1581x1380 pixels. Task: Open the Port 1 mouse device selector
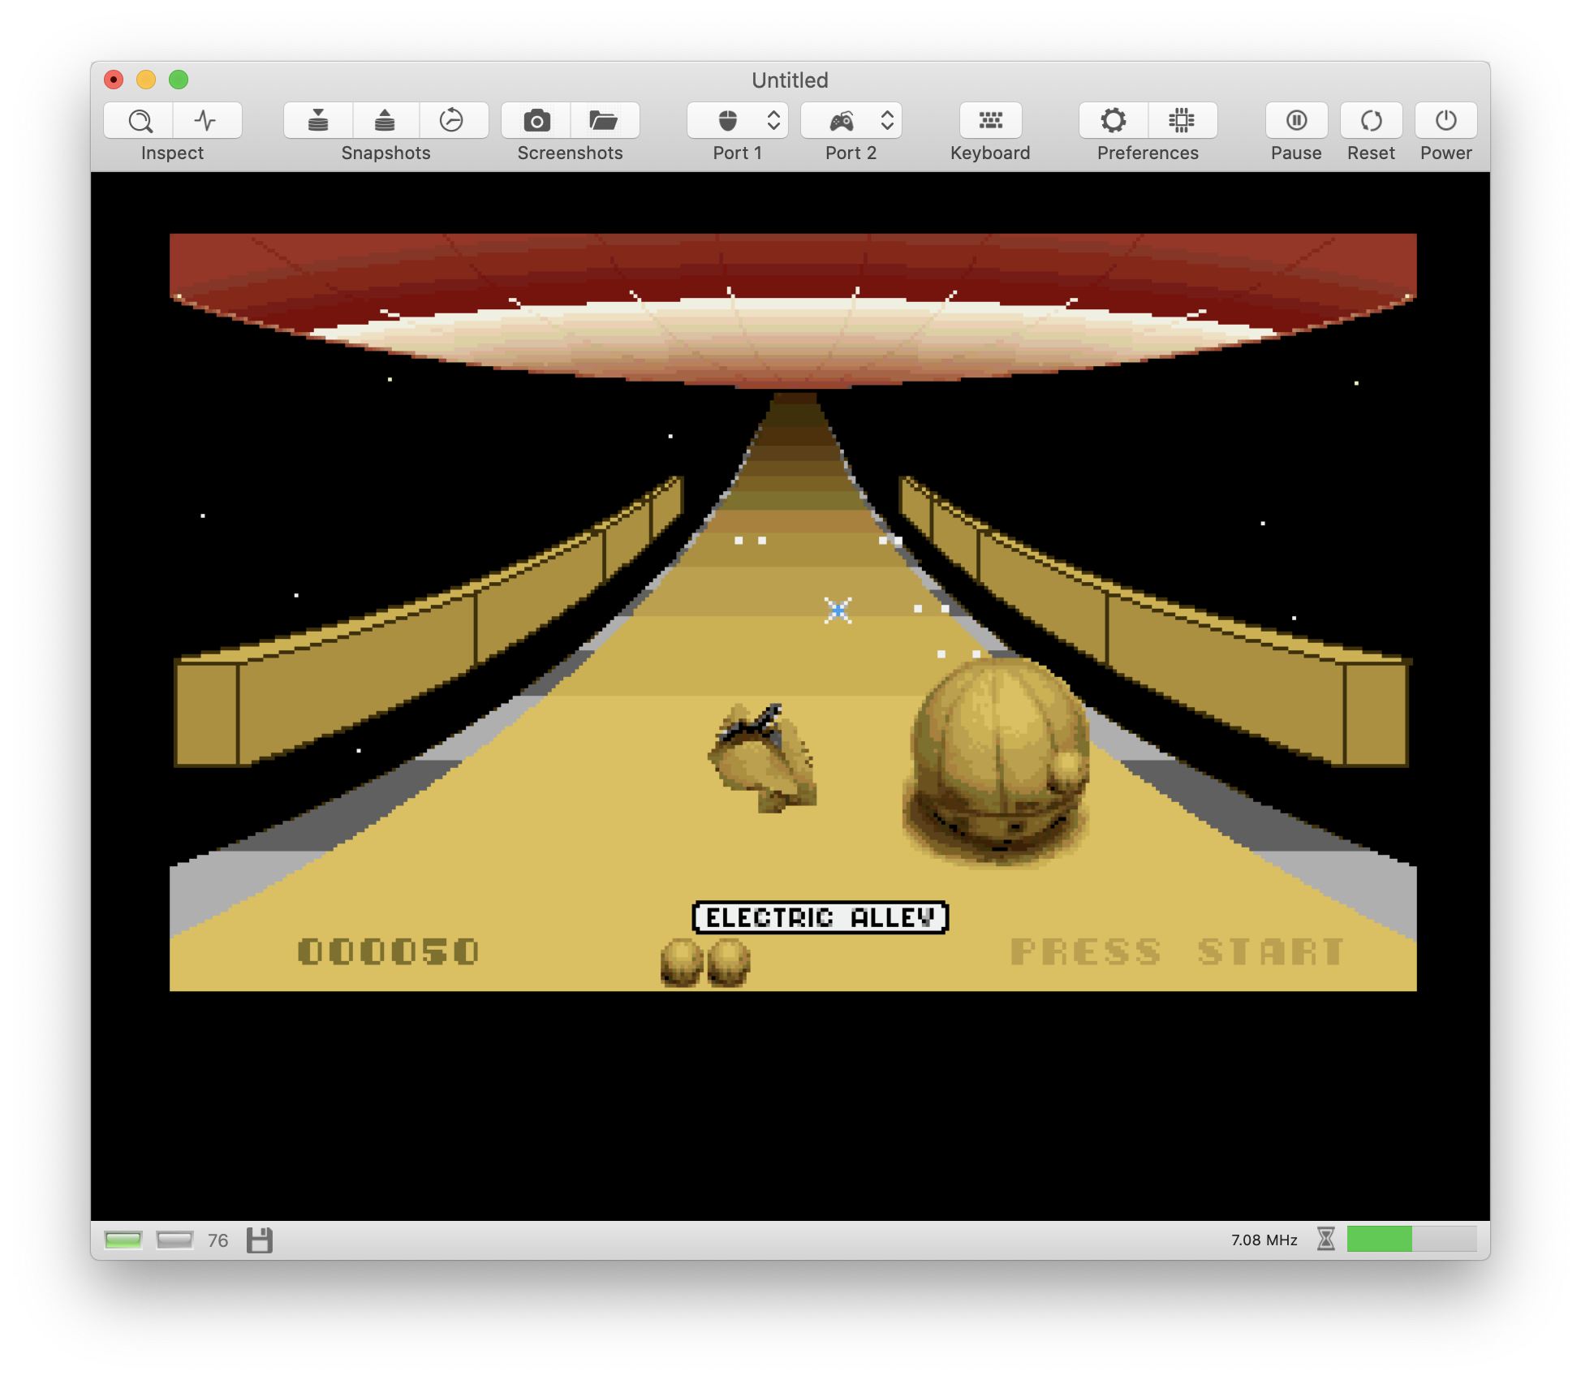pos(738,120)
